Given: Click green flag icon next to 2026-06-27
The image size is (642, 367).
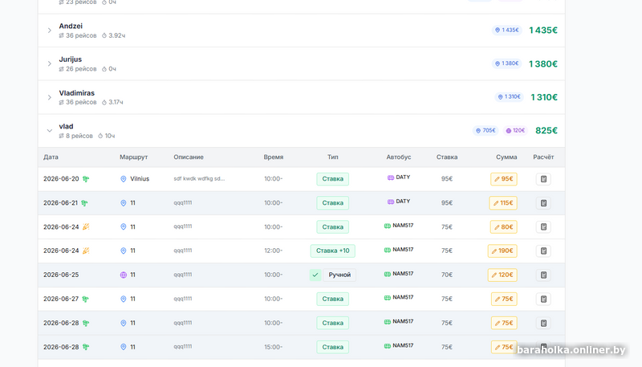Looking at the screenshot, I should [x=85, y=299].
